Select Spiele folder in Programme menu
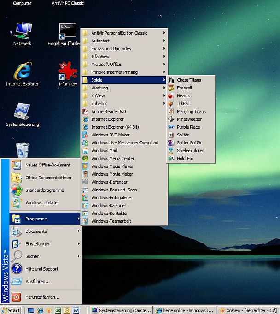The height and width of the screenshot is (314, 280). click(124, 80)
